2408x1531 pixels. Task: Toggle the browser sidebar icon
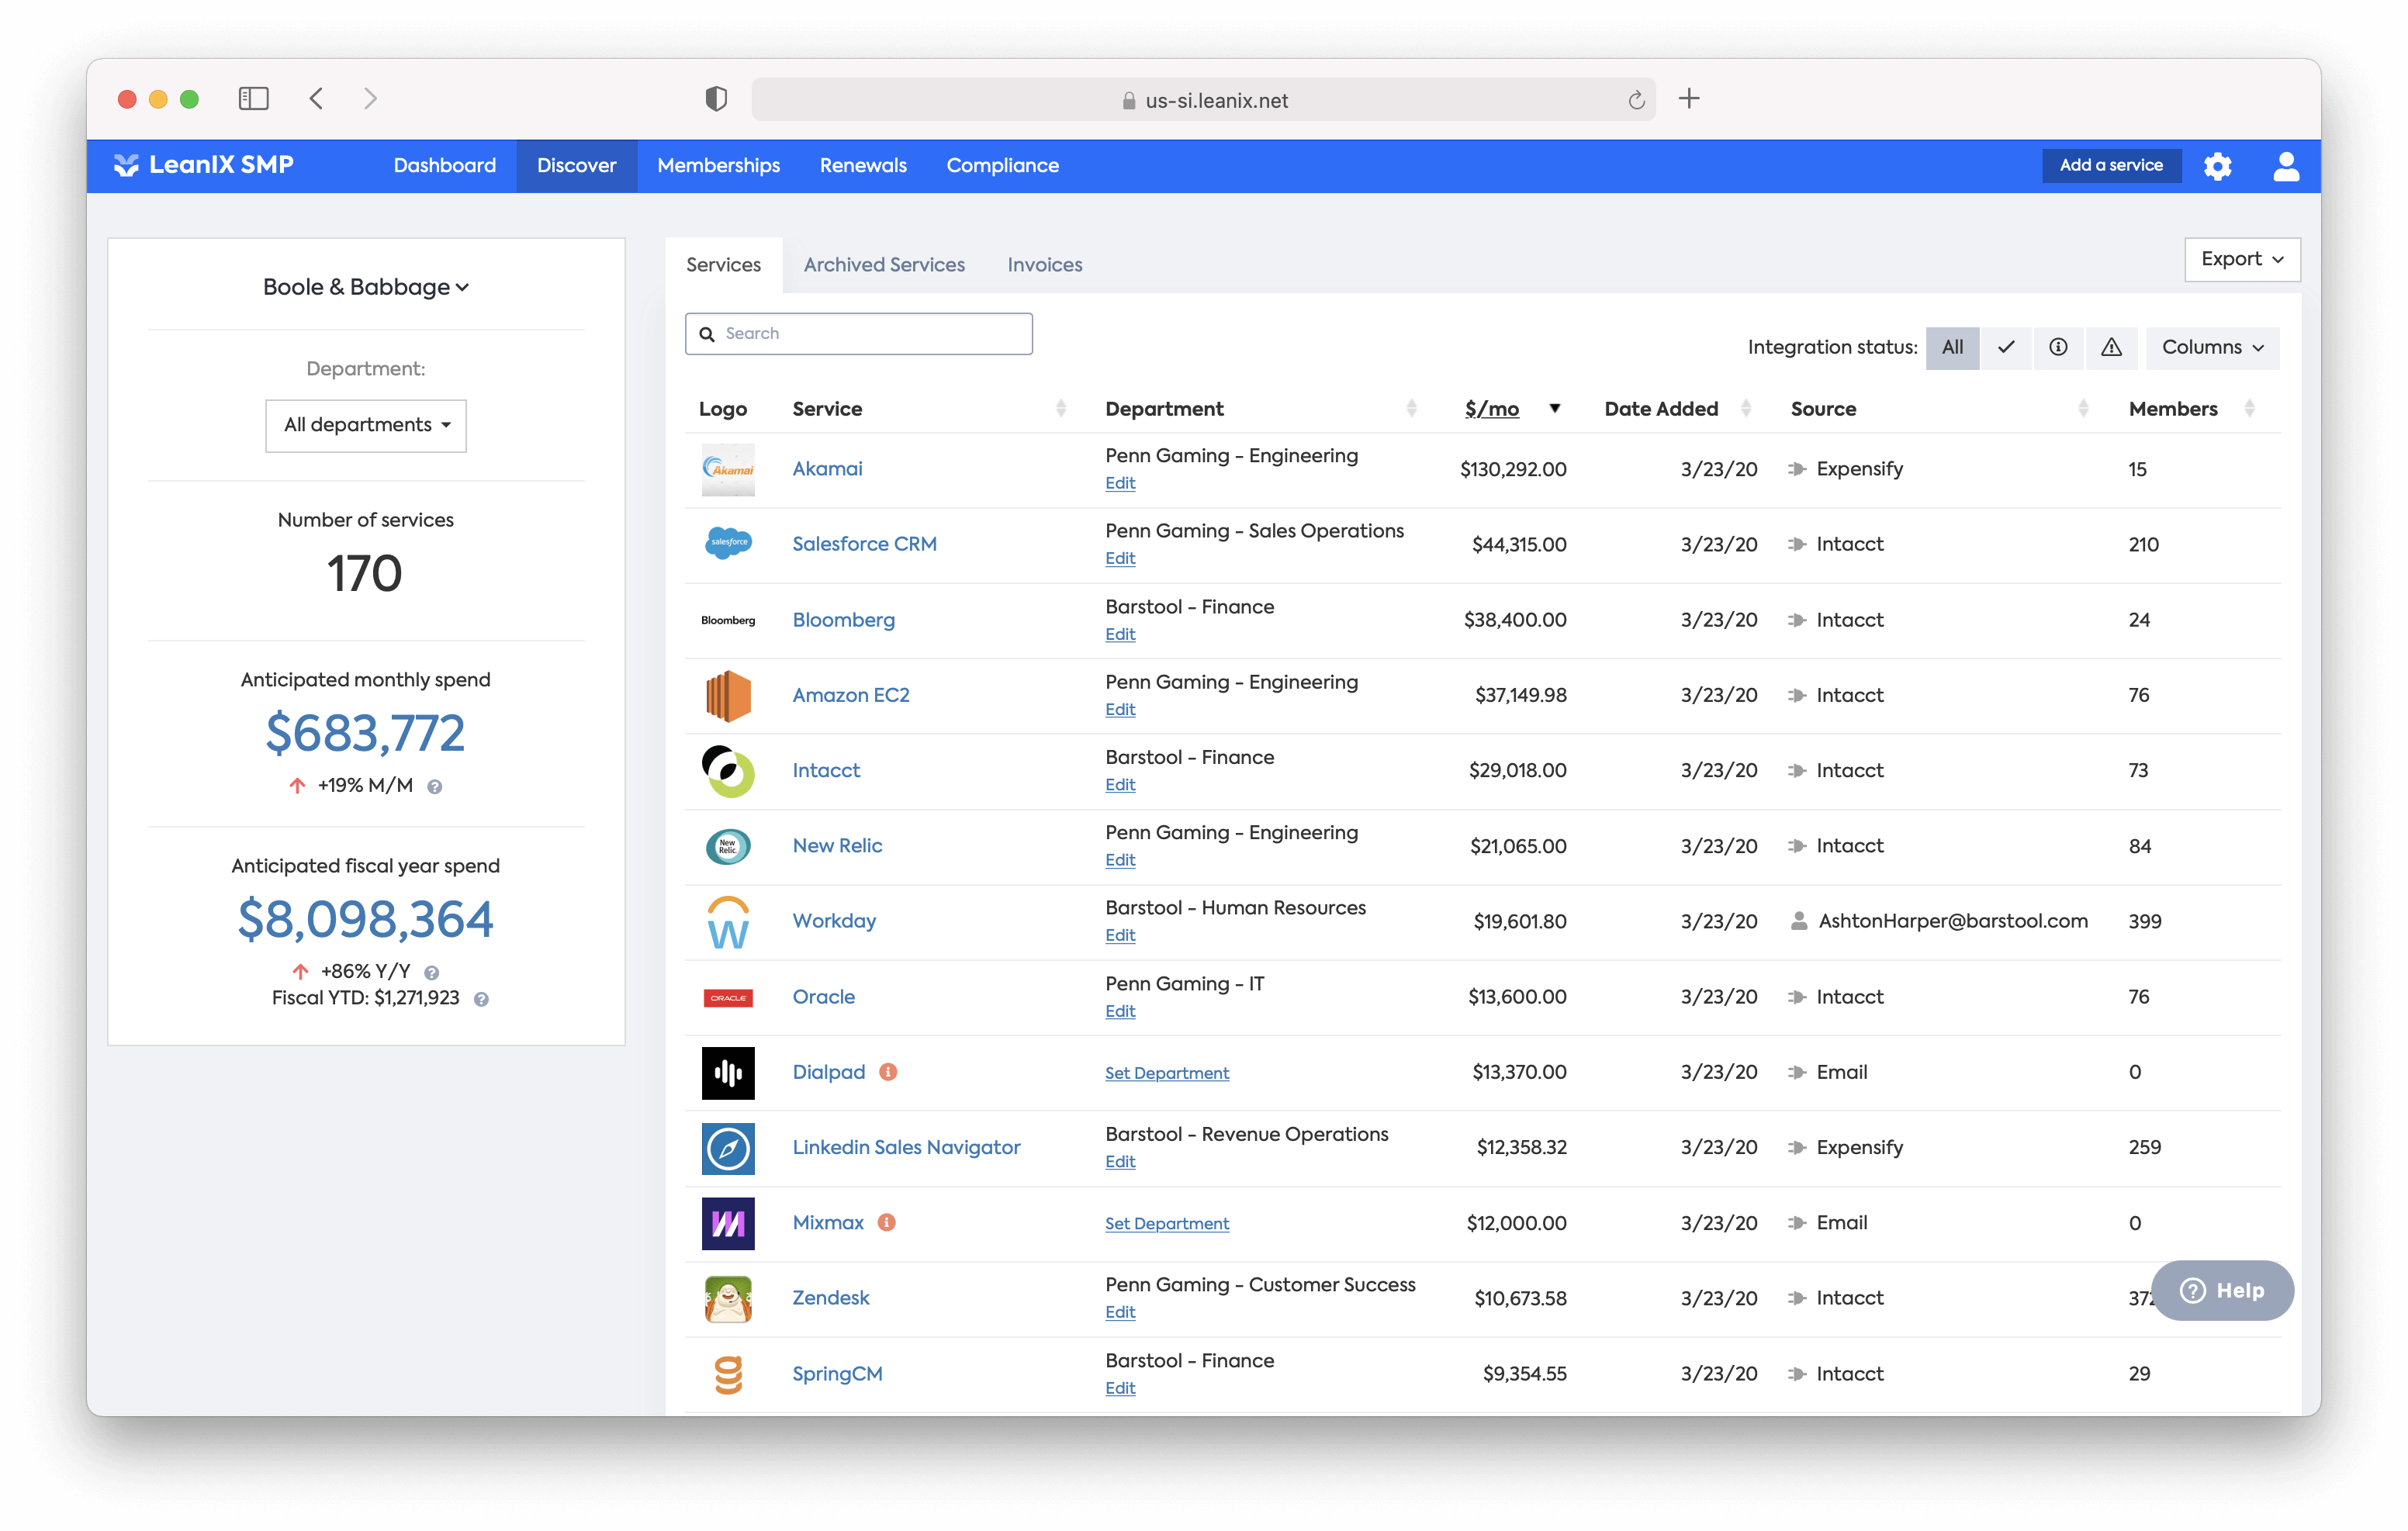point(254,98)
